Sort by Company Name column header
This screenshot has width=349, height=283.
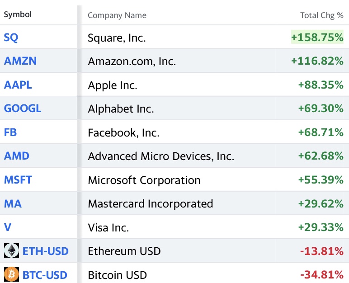tap(117, 15)
